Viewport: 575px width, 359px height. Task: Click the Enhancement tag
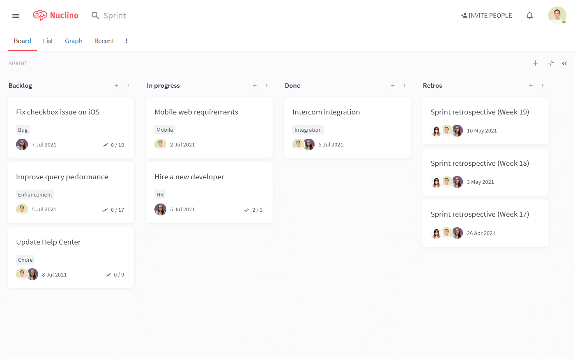35,194
